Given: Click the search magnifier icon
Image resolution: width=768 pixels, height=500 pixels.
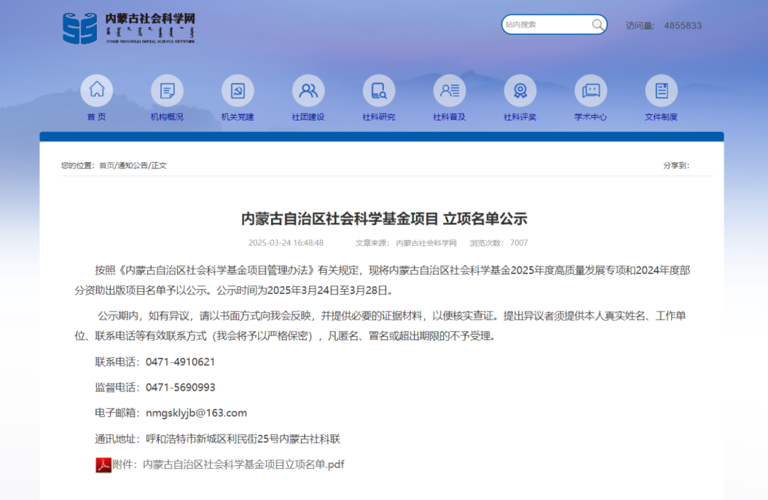Looking at the screenshot, I should 597,25.
